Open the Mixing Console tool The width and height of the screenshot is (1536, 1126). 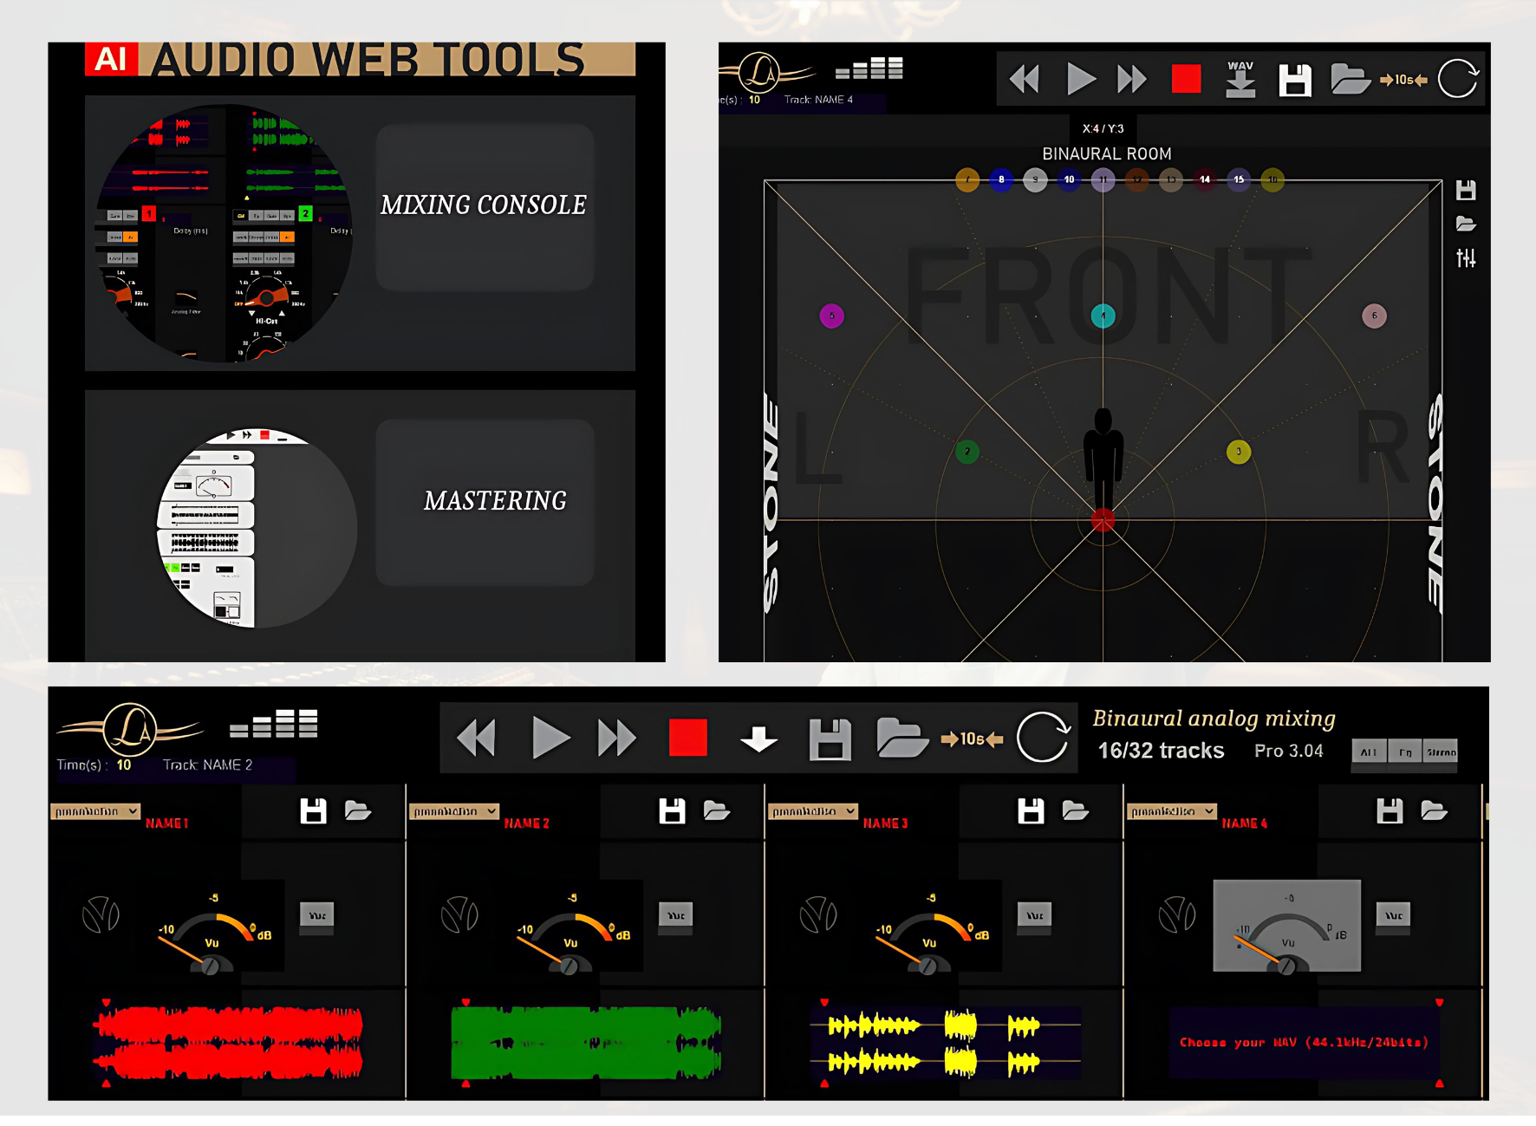[x=484, y=206]
